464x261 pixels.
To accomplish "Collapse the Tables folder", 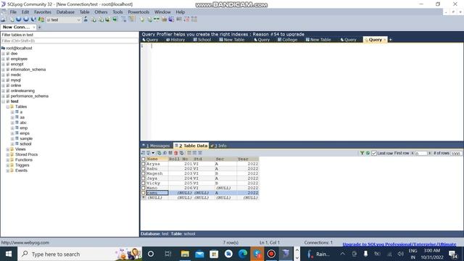I will tap(8, 107).
